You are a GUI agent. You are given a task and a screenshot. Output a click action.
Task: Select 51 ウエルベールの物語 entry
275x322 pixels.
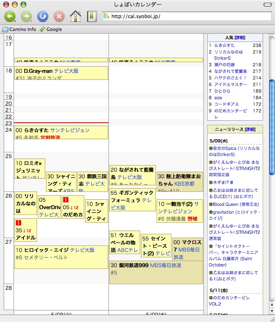click(x=125, y=242)
